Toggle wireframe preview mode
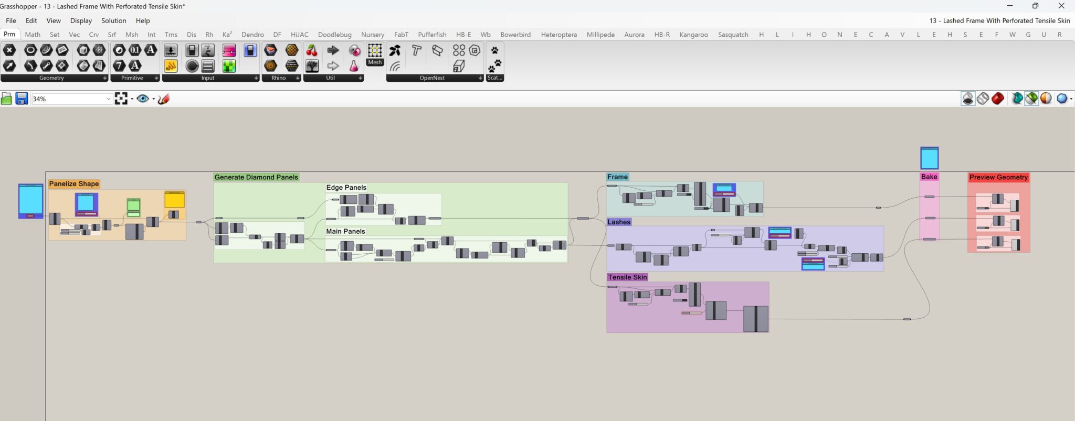Image resolution: width=1075 pixels, height=421 pixels. click(x=983, y=99)
